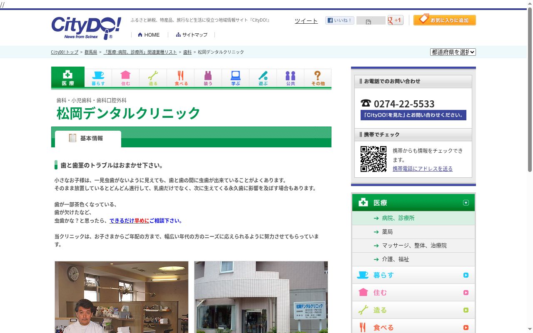
Task: Open マッサージ、整体、治療院 sidebar item
Action: coord(413,246)
